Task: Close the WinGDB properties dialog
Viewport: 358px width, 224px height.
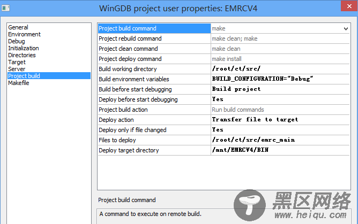Action: (349, 6)
